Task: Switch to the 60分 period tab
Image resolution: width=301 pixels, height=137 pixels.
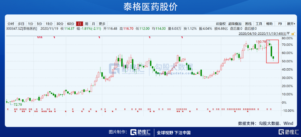Action: coord(71,24)
